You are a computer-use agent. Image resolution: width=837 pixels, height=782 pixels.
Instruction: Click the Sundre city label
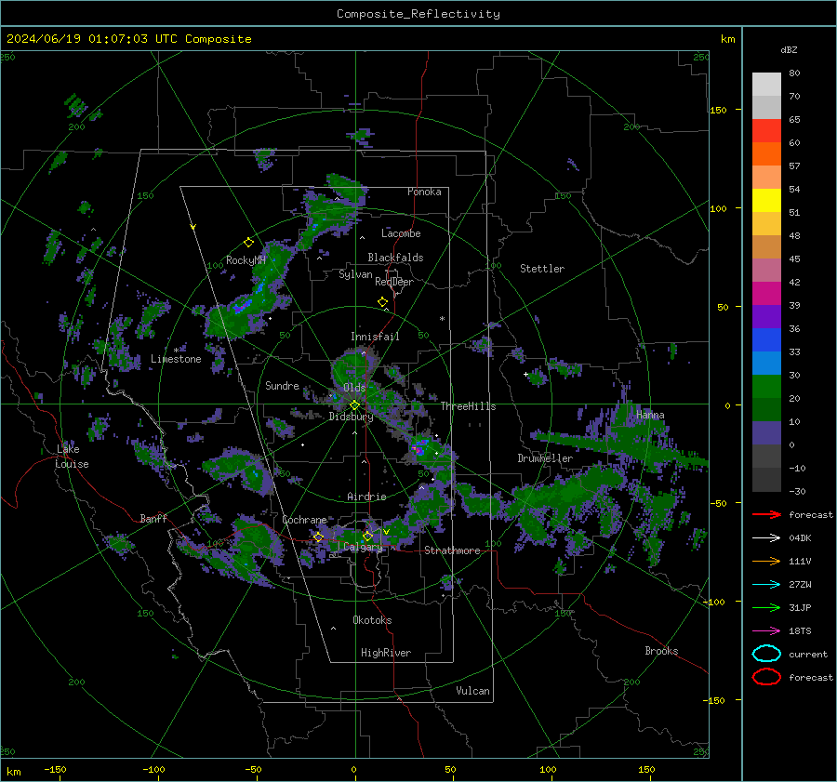(x=282, y=385)
